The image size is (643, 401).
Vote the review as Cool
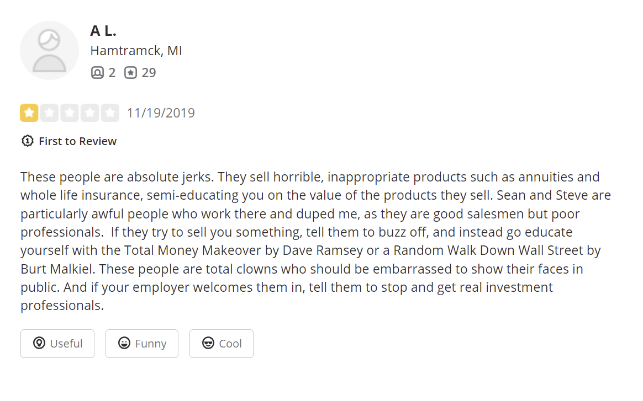coord(222,344)
